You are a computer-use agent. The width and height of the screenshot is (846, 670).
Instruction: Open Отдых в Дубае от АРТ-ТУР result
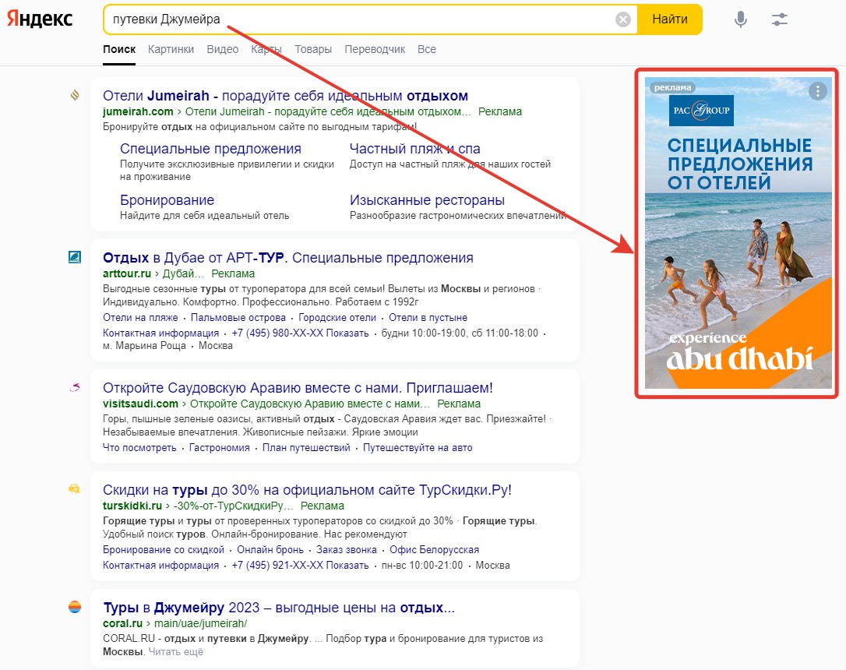pyautogui.click(x=288, y=258)
